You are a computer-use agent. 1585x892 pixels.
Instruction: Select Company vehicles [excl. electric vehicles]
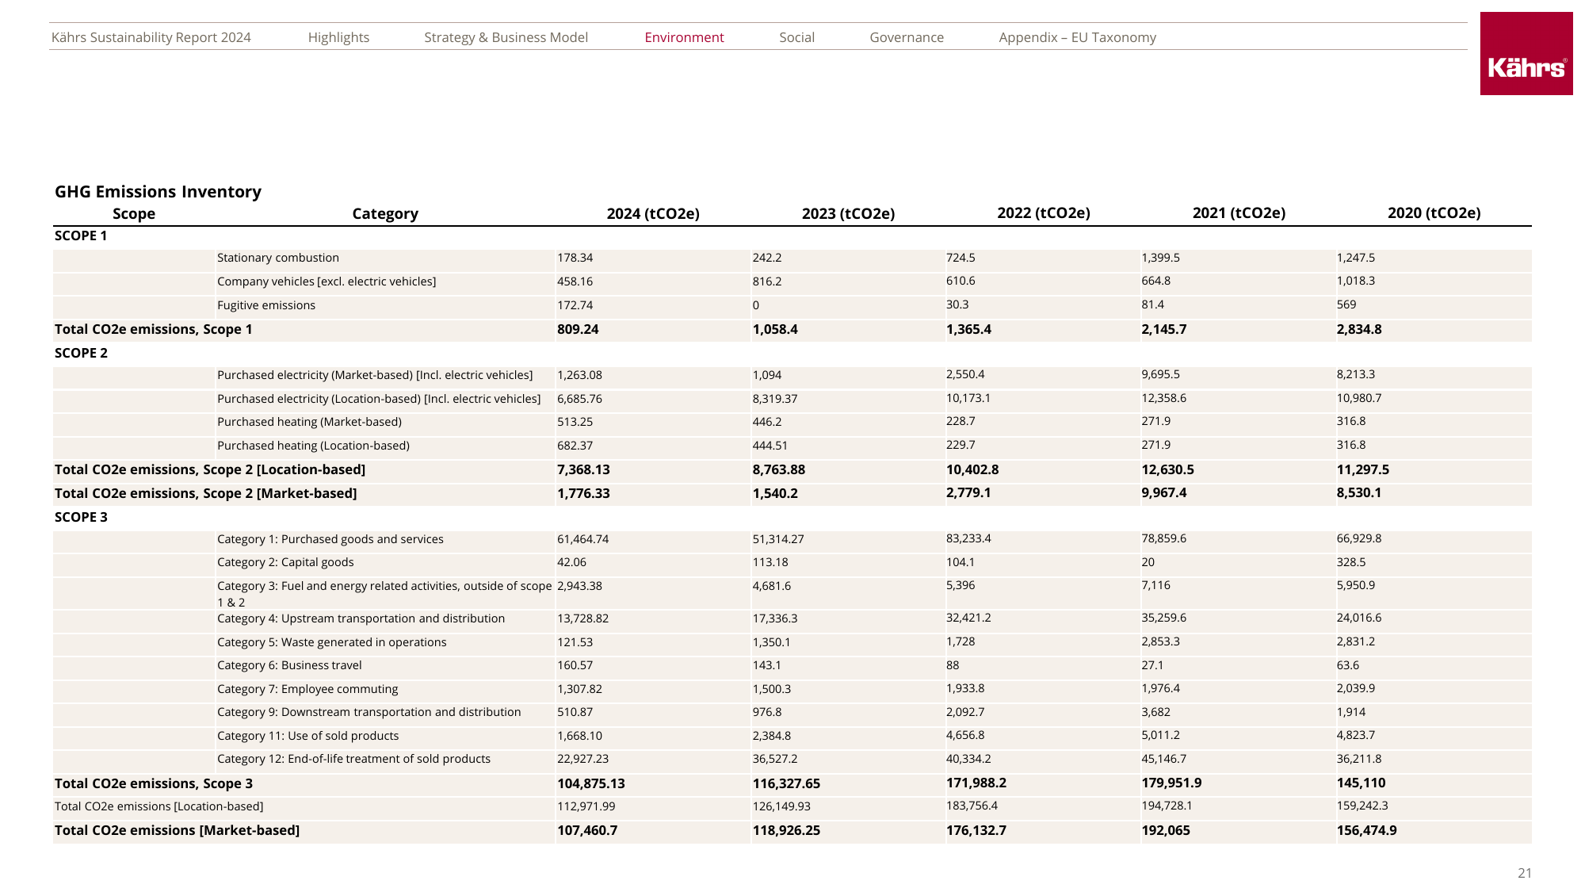[327, 281]
